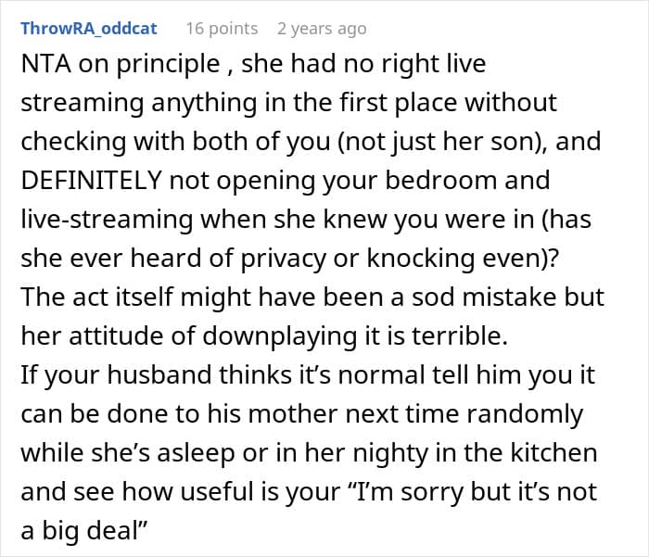Click the phrase "streaming anything in the first"
Screen dimensions: 649x557
(x=204, y=103)
